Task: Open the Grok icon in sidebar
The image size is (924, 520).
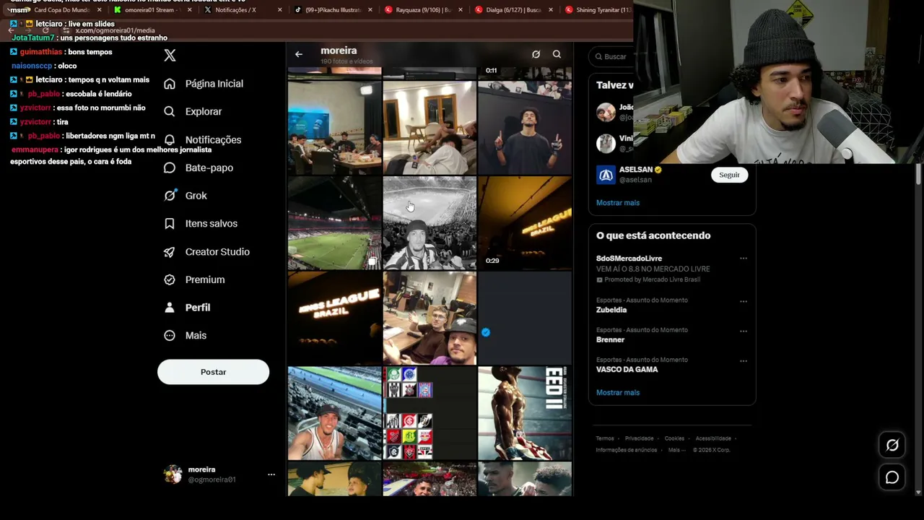Action: [170, 196]
